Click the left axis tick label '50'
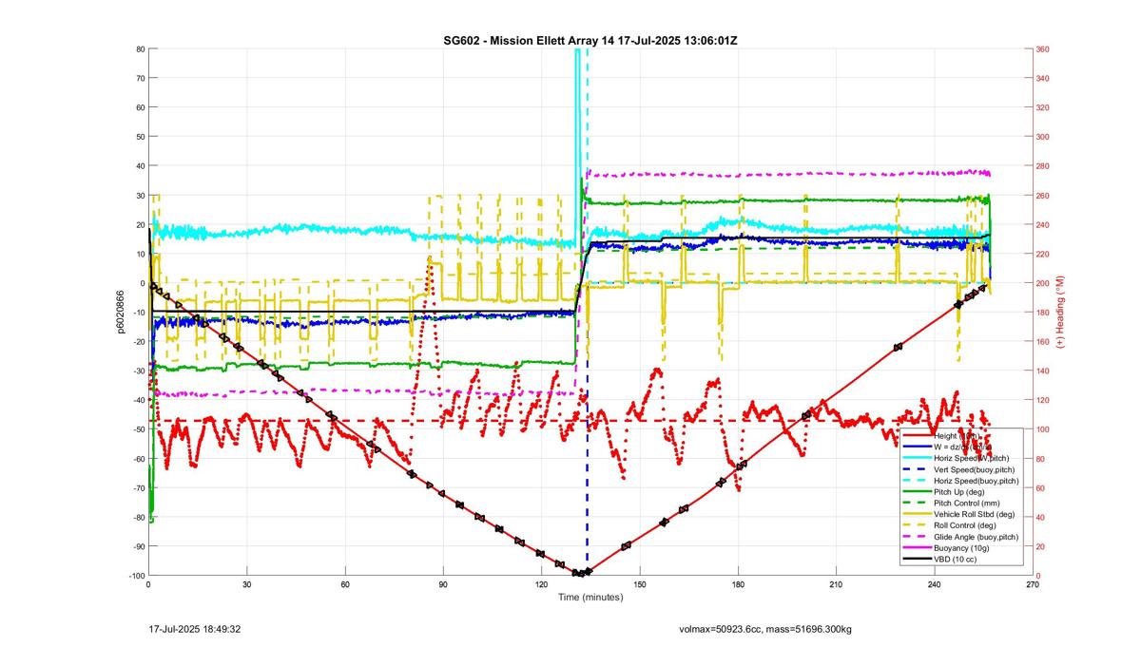Viewport: 1141px width, 647px height. tap(140, 137)
